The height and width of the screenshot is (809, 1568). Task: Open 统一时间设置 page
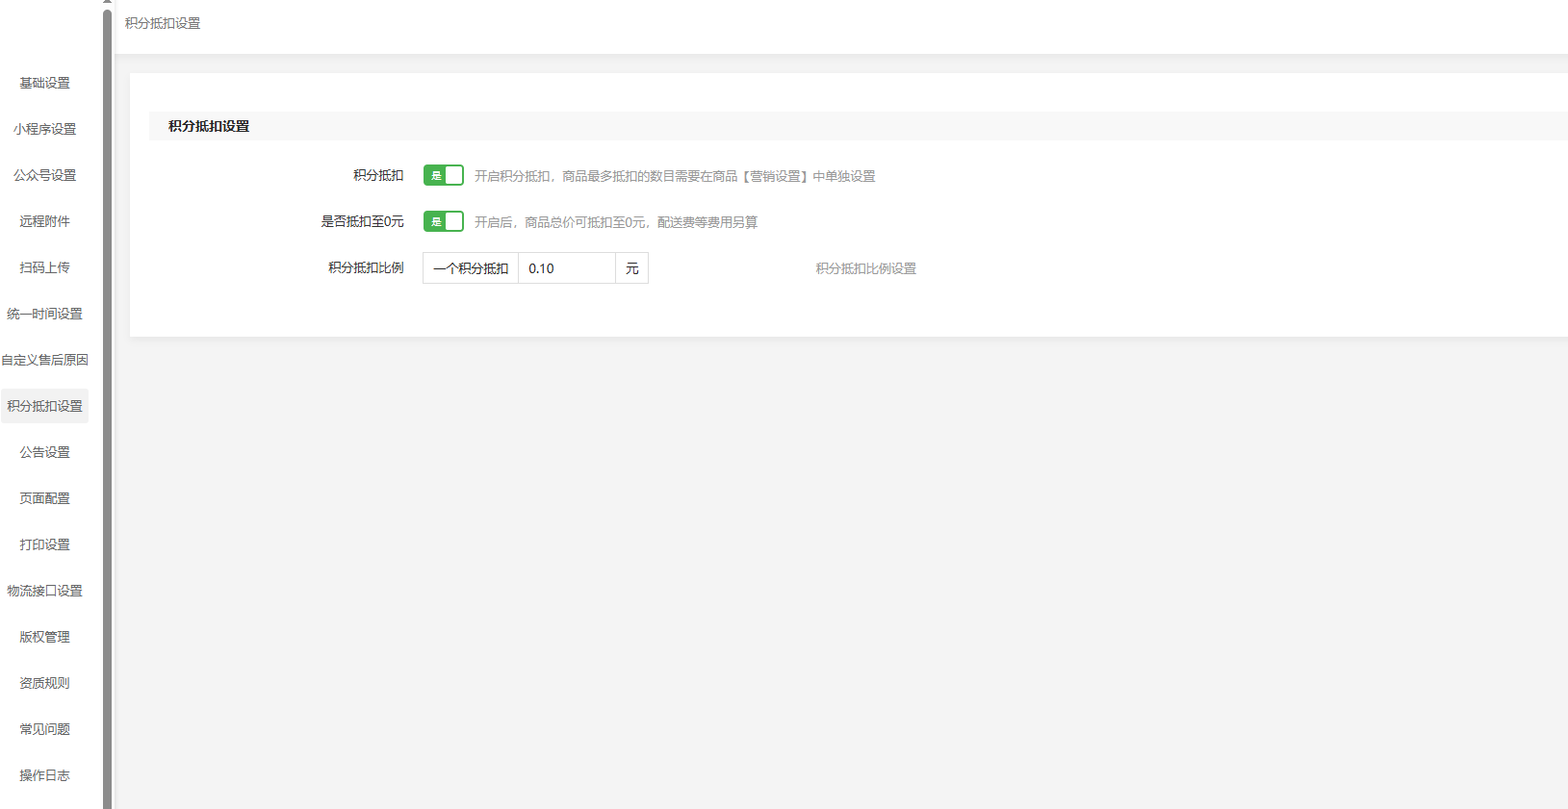pos(44,314)
